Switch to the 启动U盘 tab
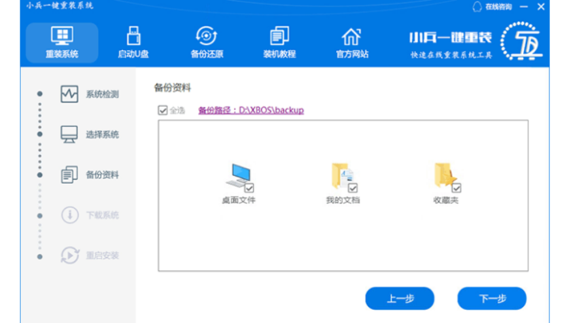Viewport: 567px width, 323px height. point(133,42)
